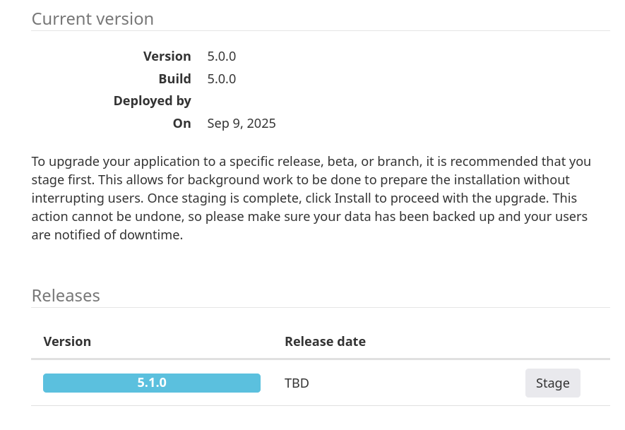
Task: Select the Current version section heading
Action: 92,18
